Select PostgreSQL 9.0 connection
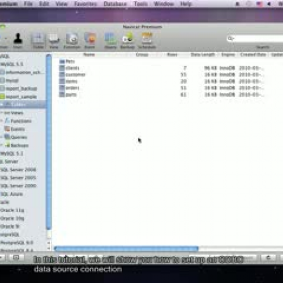The height and width of the screenshot is (283, 283). [x=17, y=242]
